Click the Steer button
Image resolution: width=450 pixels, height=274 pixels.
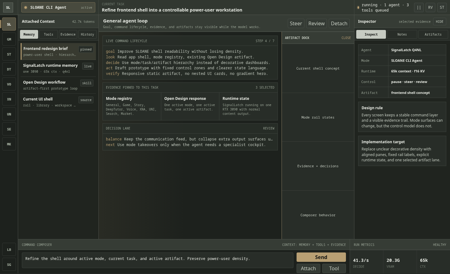296,23
